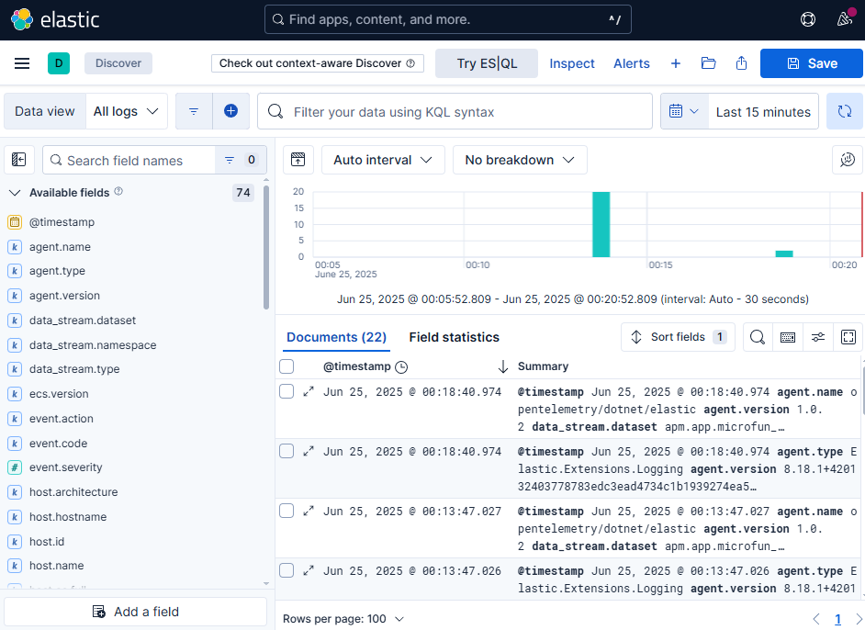The image size is (865, 630).
Task: Click the Search field names box
Action: point(129,160)
